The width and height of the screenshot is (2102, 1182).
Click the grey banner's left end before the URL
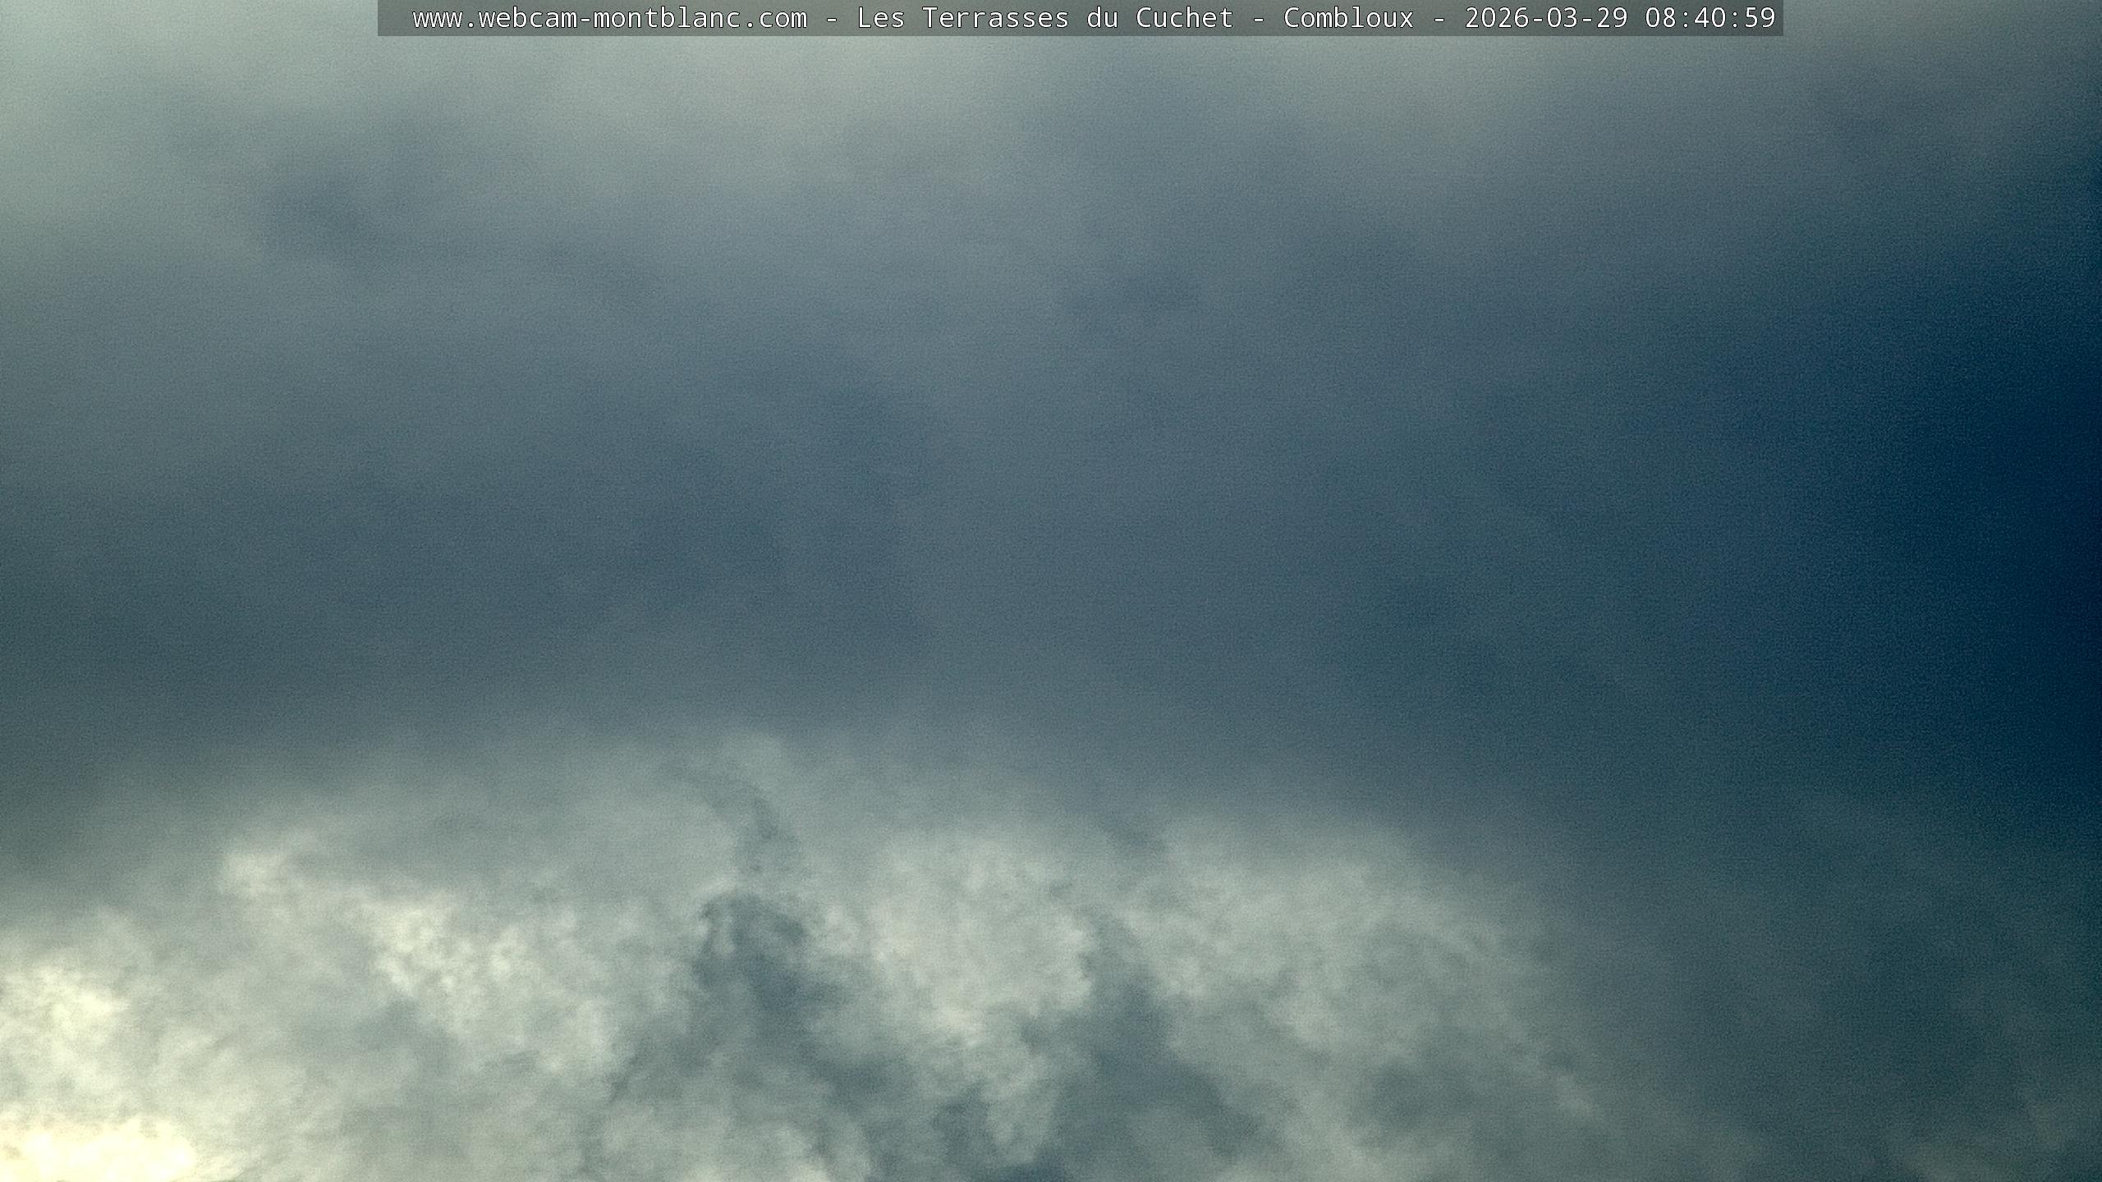(x=394, y=18)
